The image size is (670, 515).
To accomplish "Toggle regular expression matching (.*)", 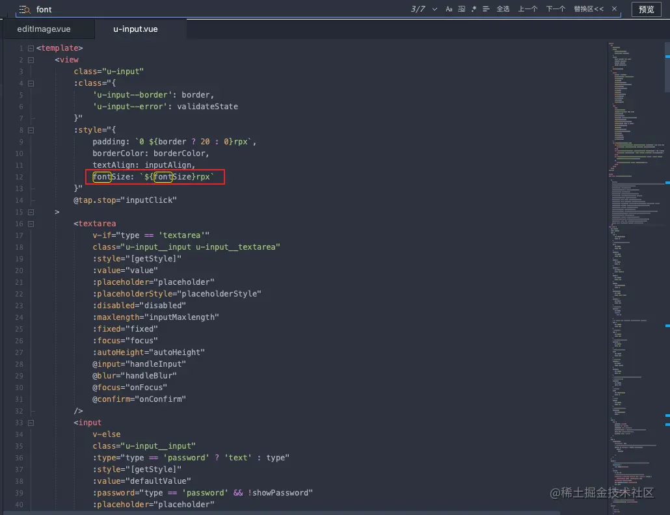I will (x=474, y=9).
